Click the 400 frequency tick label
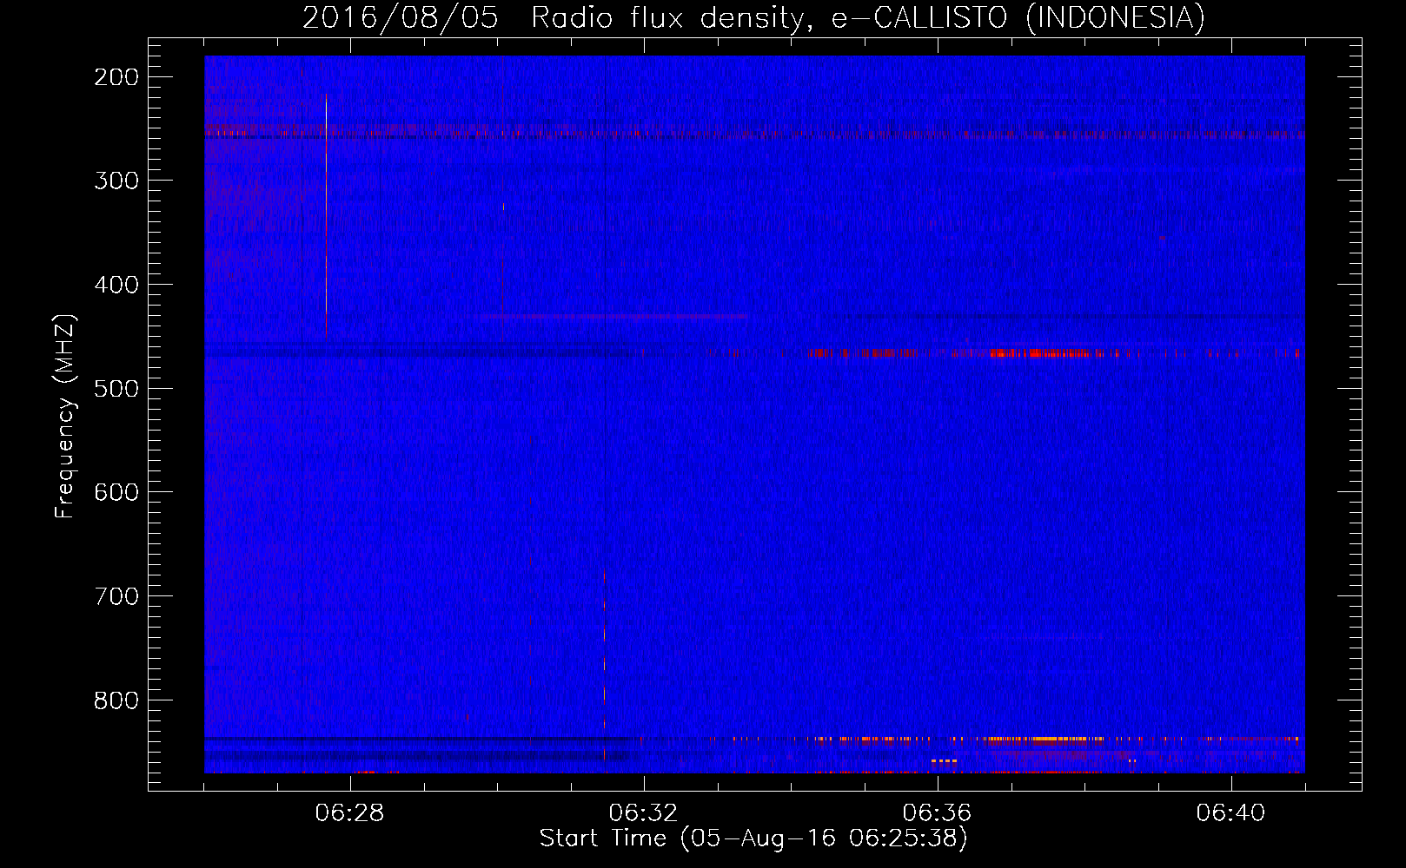The image size is (1406, 868). (x=116, y=285)
